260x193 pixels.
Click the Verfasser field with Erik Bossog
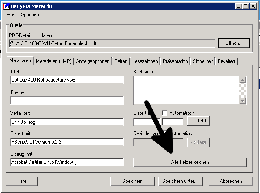(x=67, y=122)
